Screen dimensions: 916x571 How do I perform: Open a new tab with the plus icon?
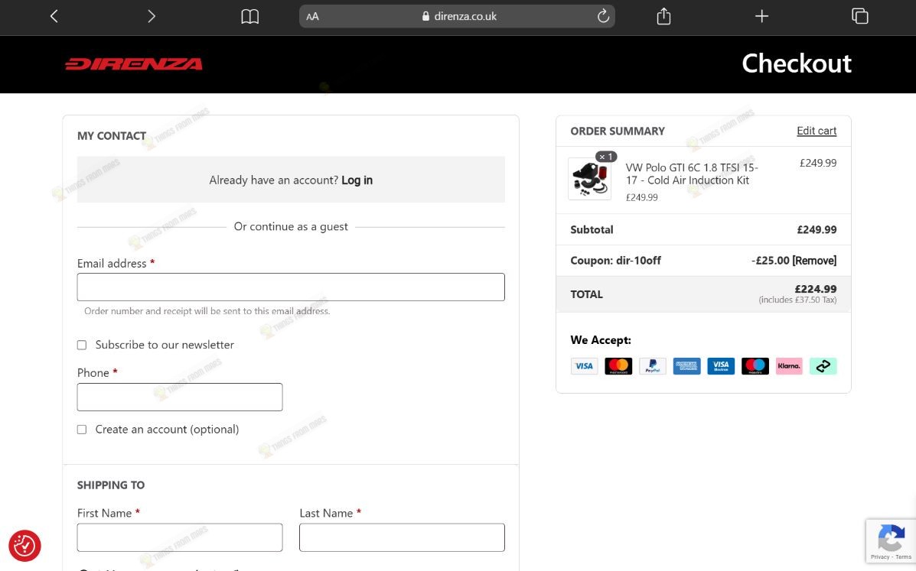(x=761, y=16)
